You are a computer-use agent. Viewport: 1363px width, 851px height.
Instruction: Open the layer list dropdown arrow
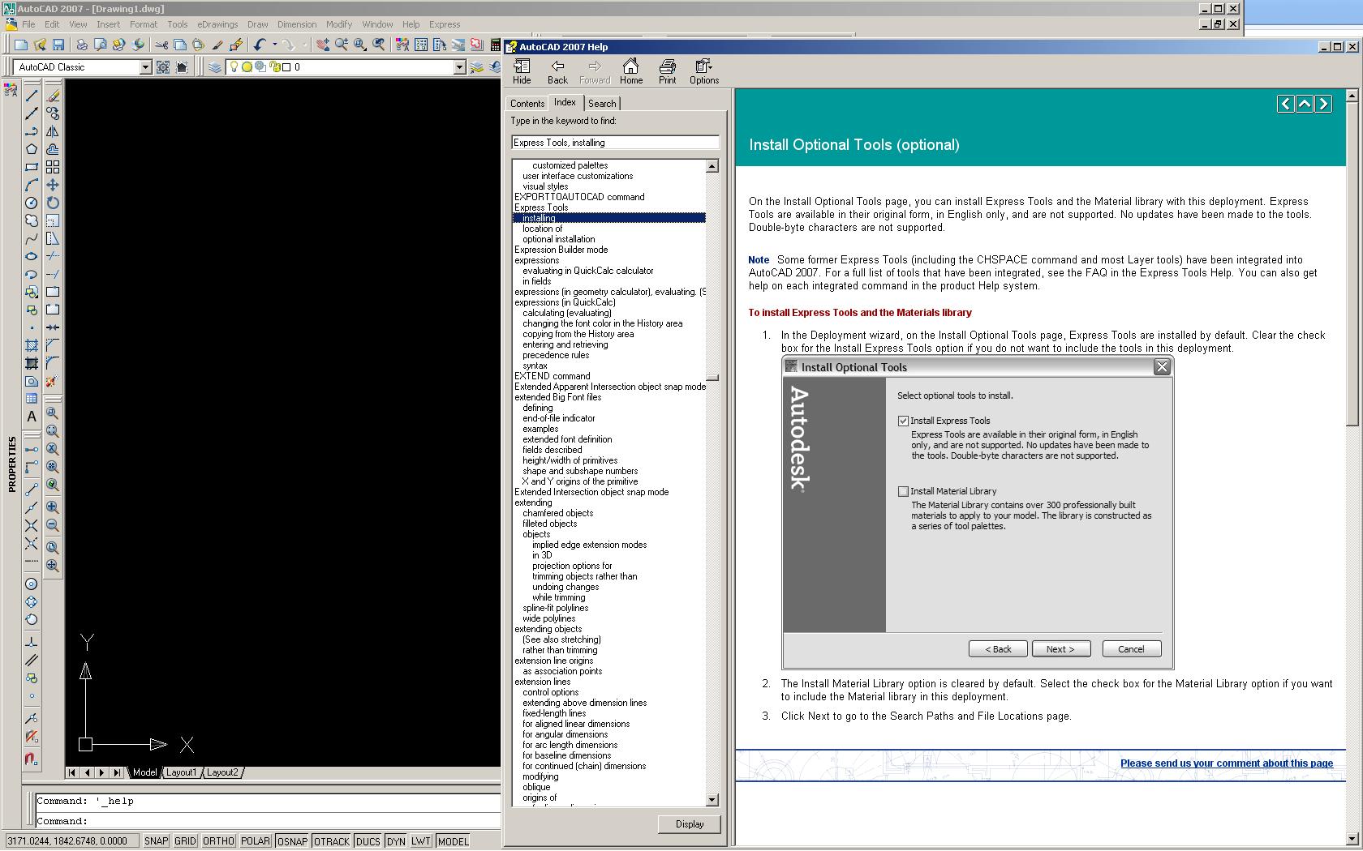(459, 67)
